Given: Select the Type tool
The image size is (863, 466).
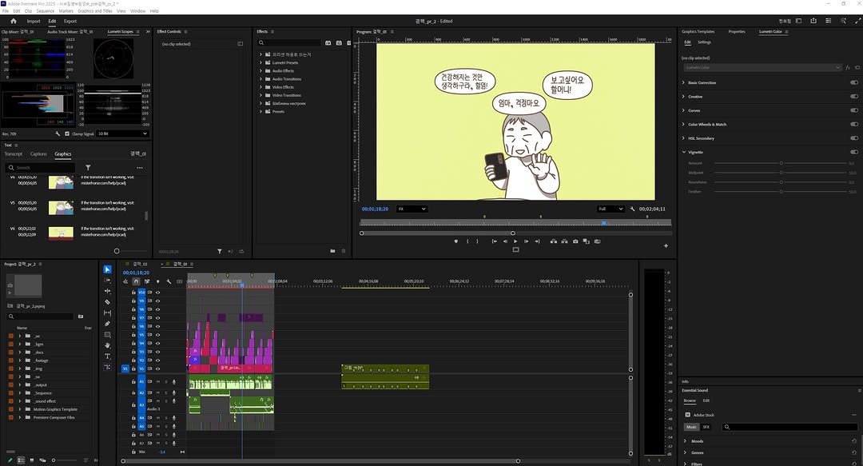Looking at the screenshot, I should click(108, 356).
